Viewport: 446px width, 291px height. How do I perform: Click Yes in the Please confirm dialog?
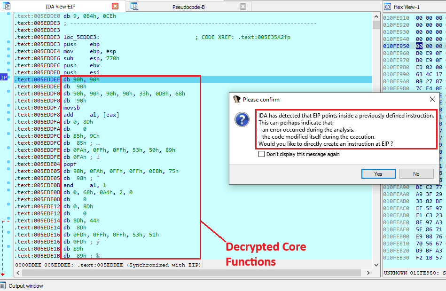(378, 174)
